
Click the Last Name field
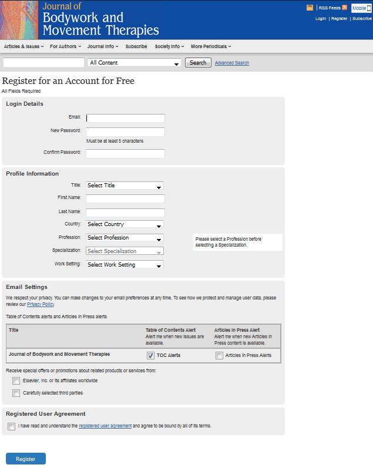click(x=126, y=213)
